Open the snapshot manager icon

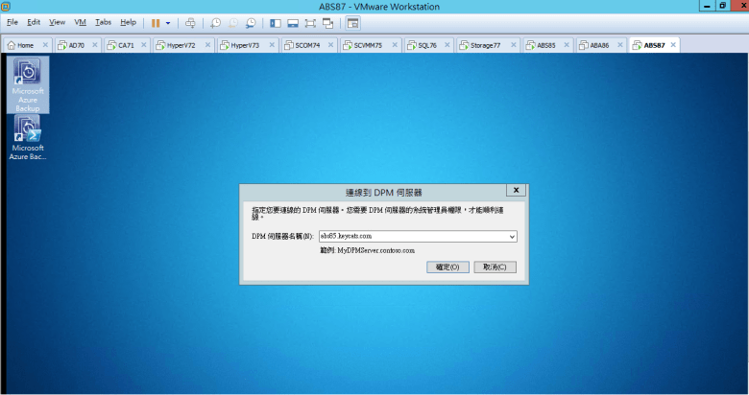(x=251, y=22)
